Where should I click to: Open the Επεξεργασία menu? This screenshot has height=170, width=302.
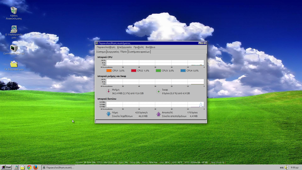tap(124, 47)
